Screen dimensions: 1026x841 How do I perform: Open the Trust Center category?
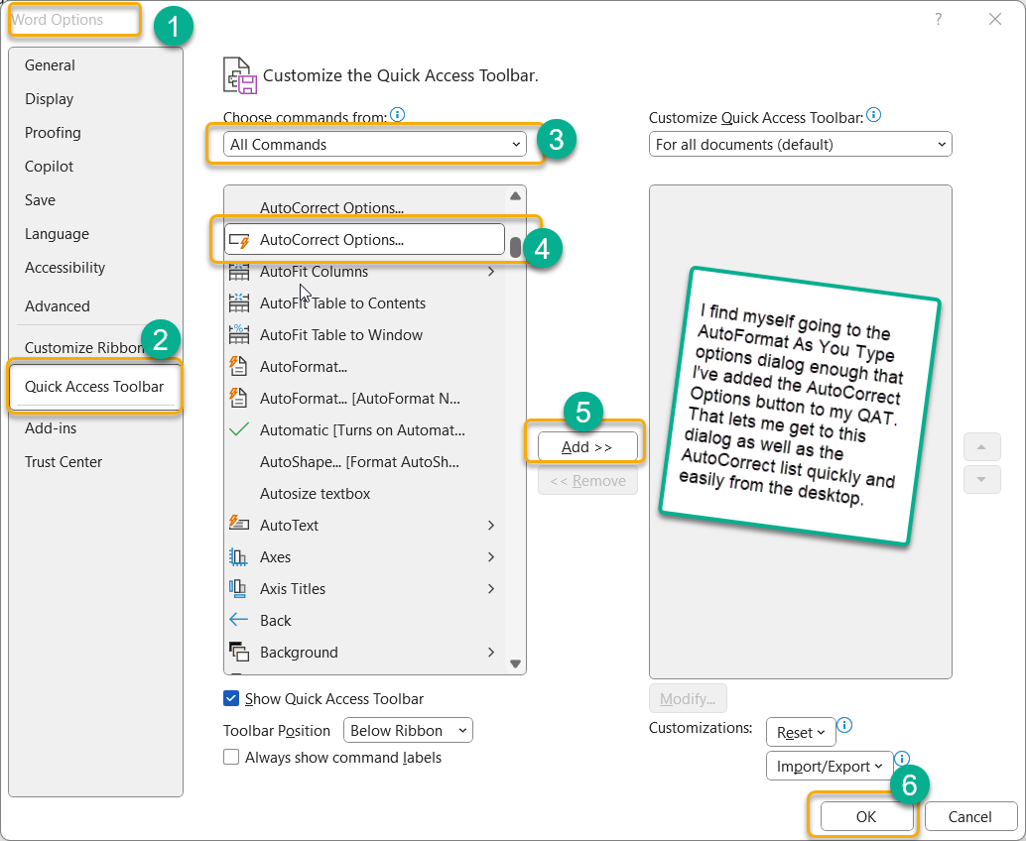[95, 462]
